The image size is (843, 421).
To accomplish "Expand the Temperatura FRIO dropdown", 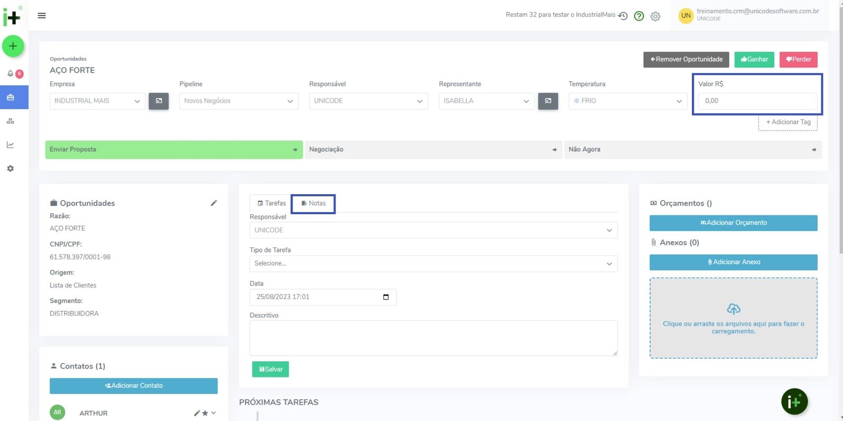I will click(x=628, y=101).
